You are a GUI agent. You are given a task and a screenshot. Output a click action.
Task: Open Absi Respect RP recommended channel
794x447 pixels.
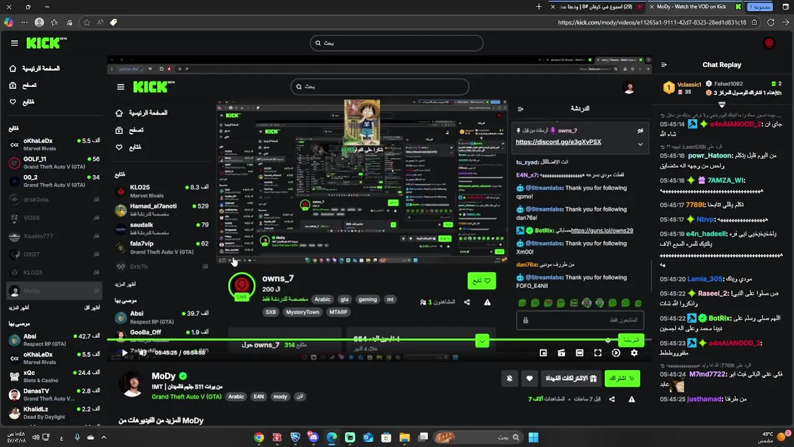53,340
